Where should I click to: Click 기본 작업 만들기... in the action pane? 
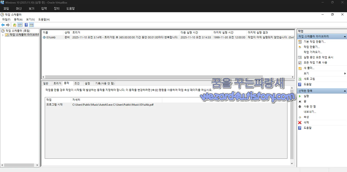click(314, 42)
